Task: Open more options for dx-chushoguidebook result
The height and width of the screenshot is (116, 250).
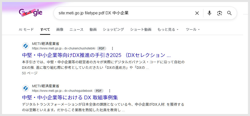Action: (x=109, y=91)
